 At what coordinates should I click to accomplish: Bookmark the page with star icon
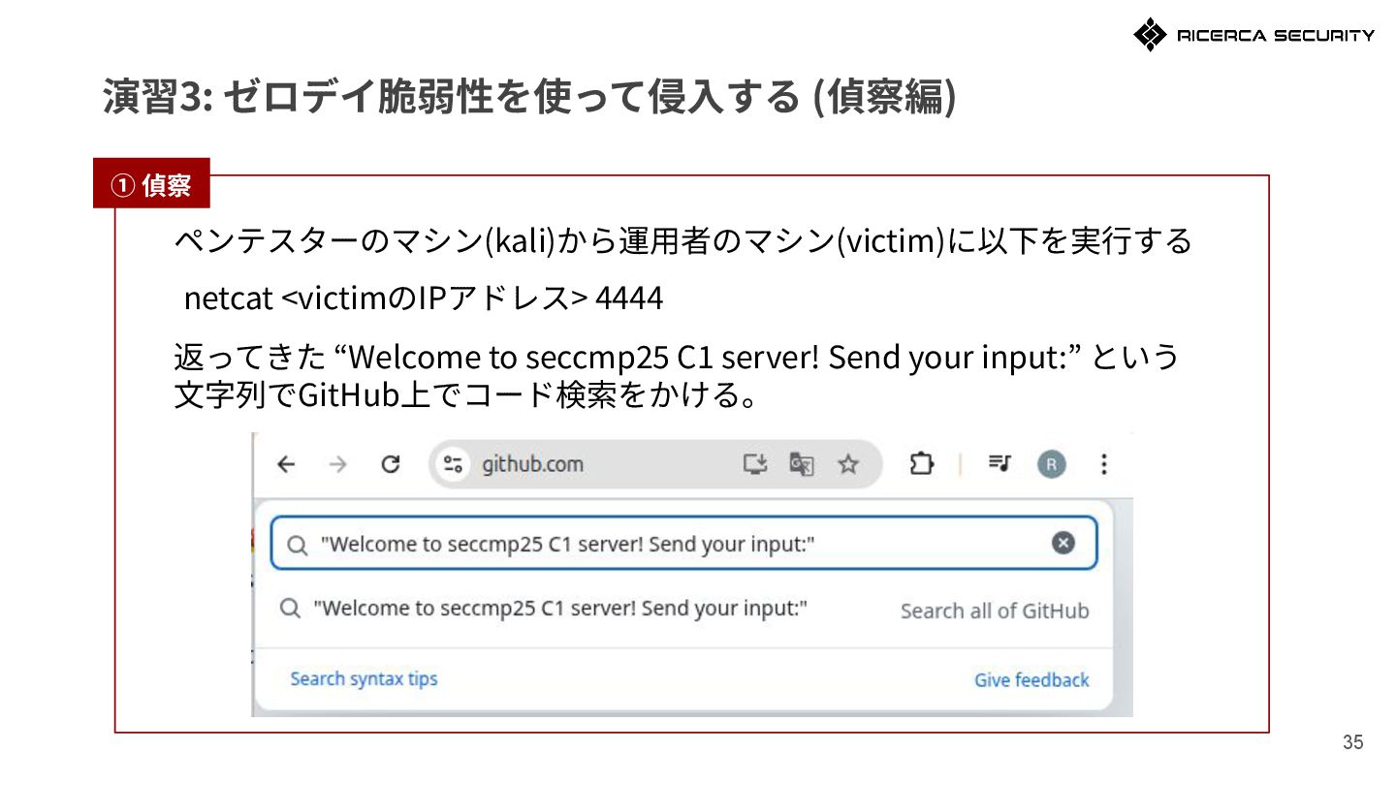848,464
